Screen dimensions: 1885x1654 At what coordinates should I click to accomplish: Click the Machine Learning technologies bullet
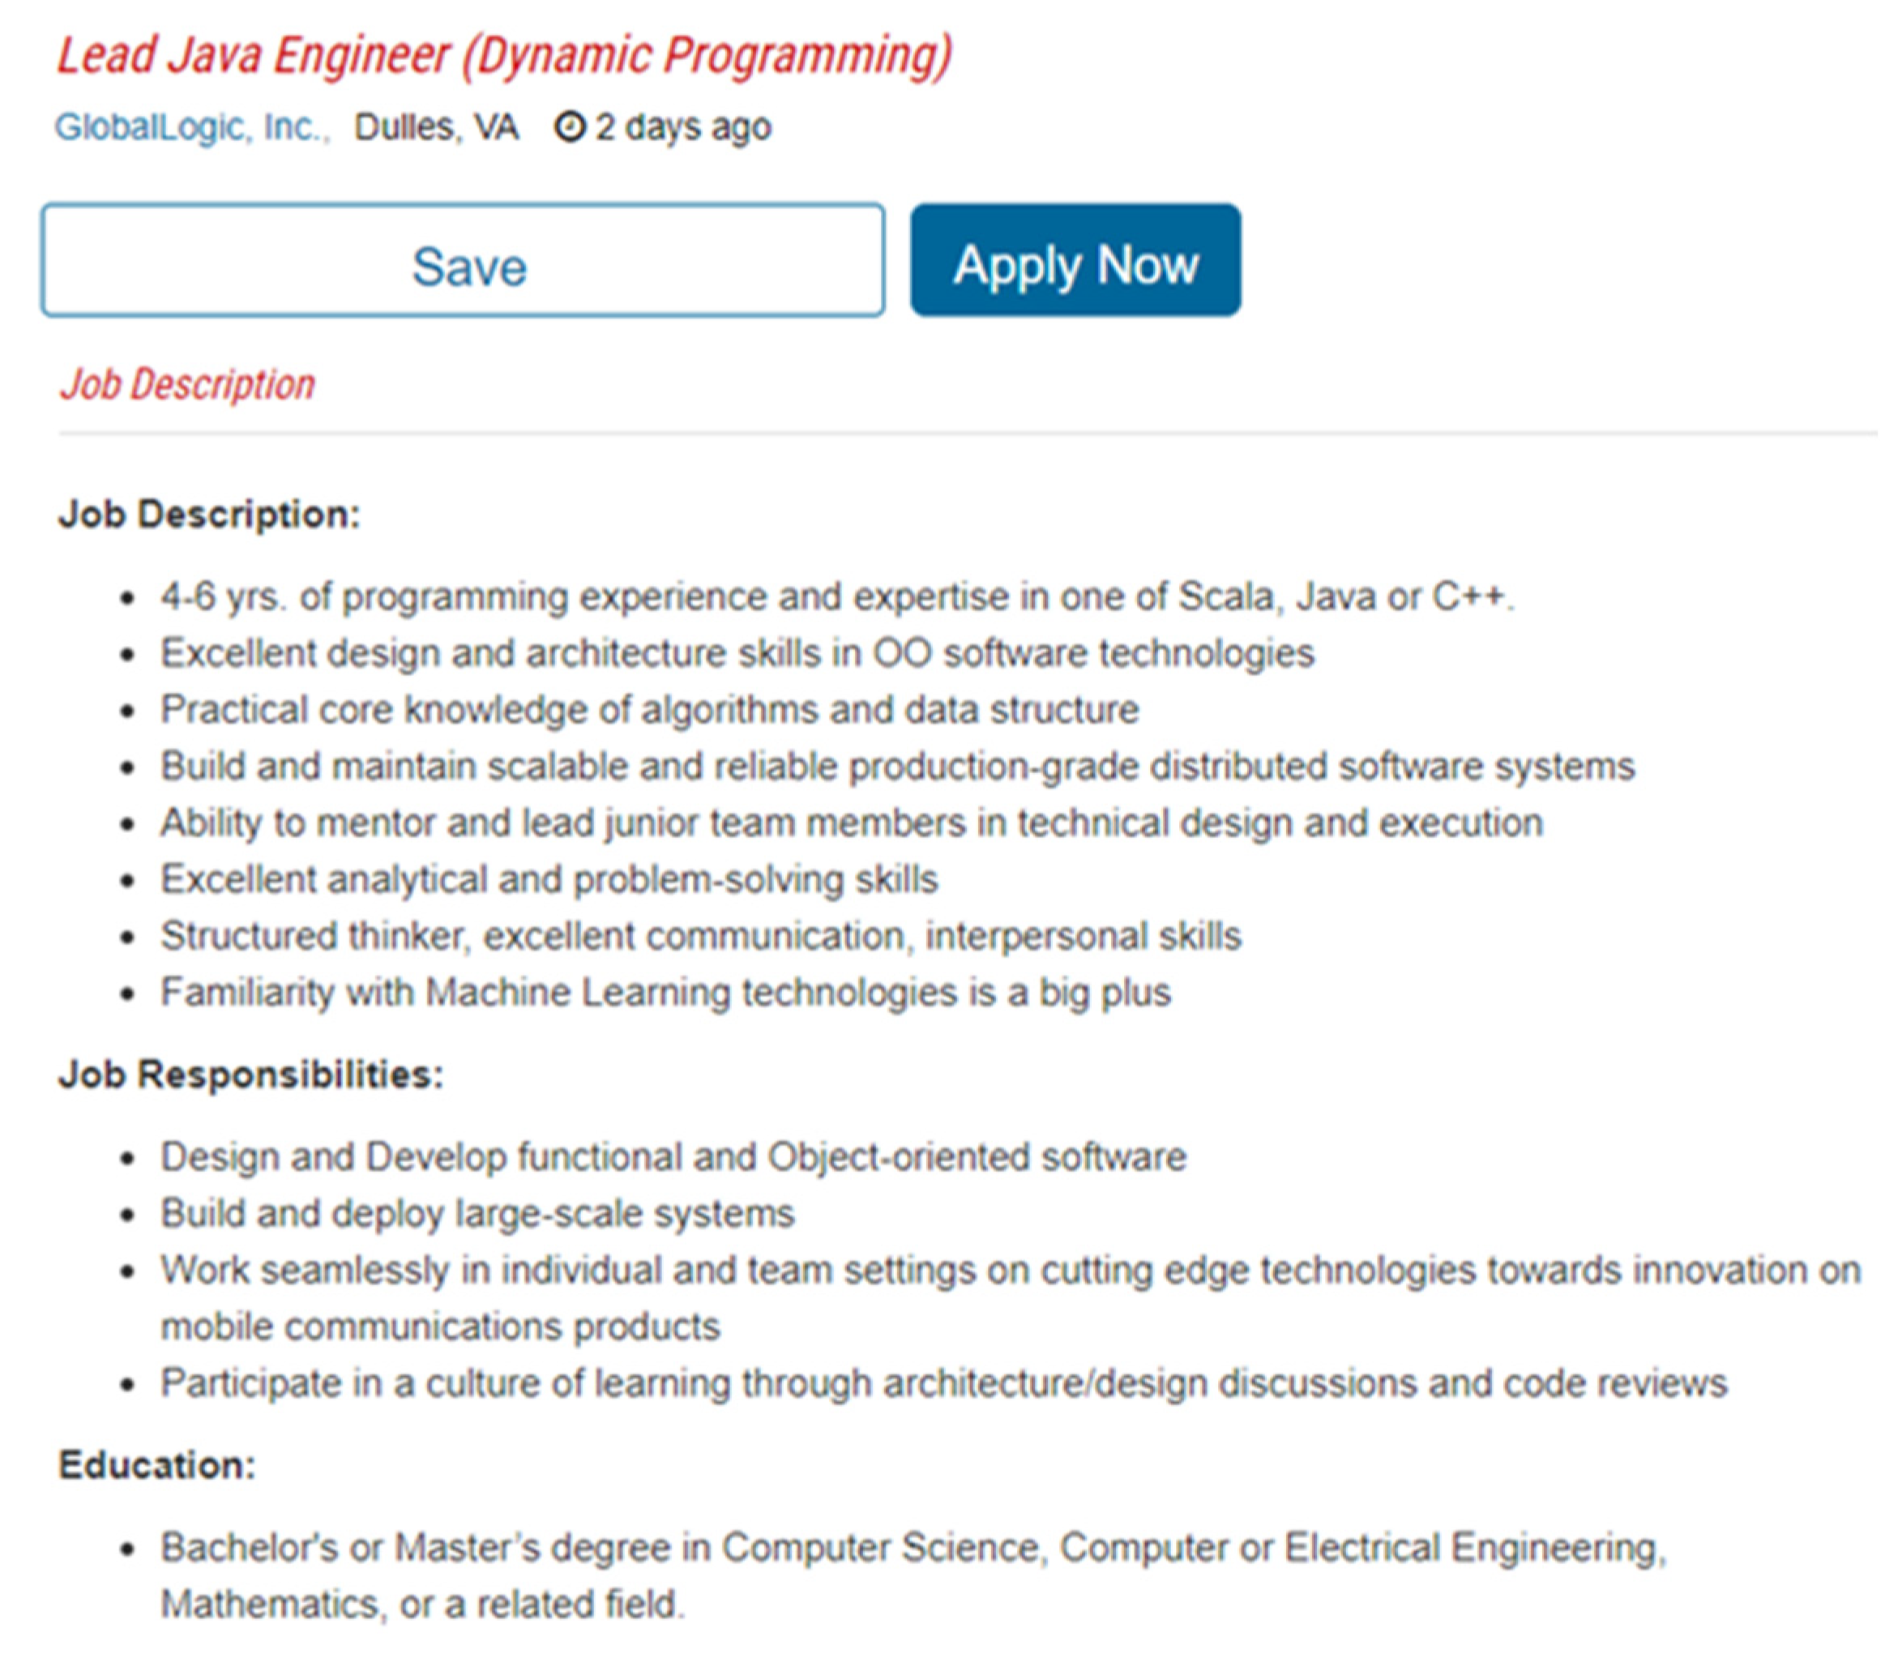click(665, 992)
